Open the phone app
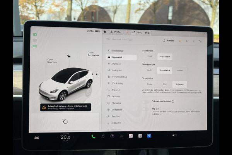The height and width of the screenshot is (155, 232). pos(93,136)
